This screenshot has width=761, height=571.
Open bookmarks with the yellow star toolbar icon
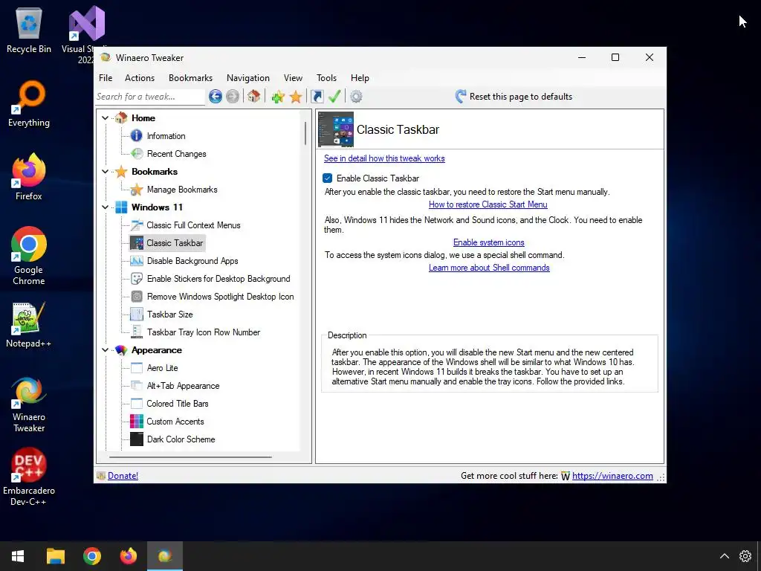pyautogui.click(x=296, y=97)
